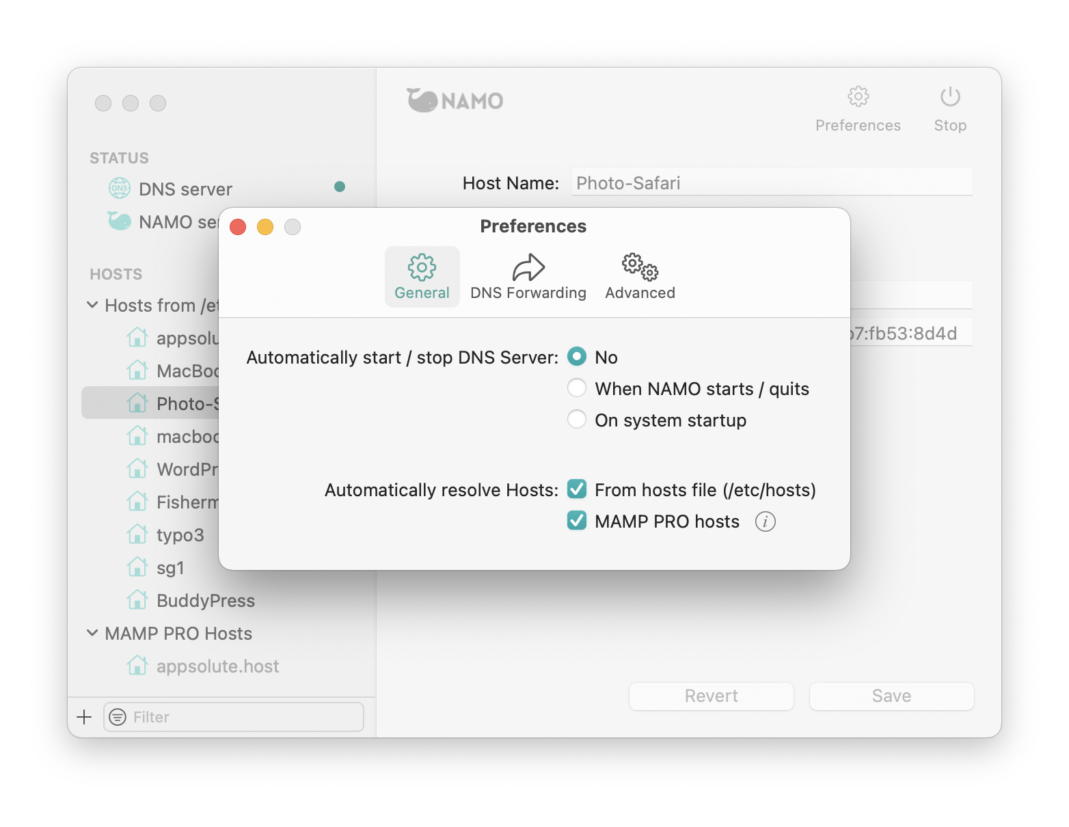
Task: Select the sg1 host
Action: tap(170, 568)
